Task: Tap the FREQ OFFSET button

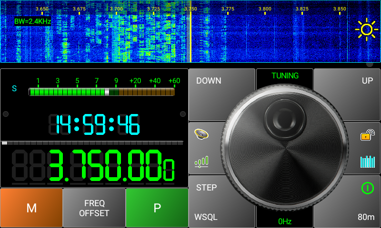Action: (94, 209)
